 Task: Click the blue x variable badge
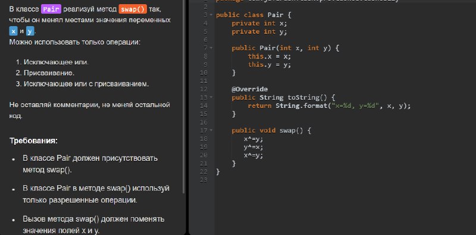coord(13,31)
